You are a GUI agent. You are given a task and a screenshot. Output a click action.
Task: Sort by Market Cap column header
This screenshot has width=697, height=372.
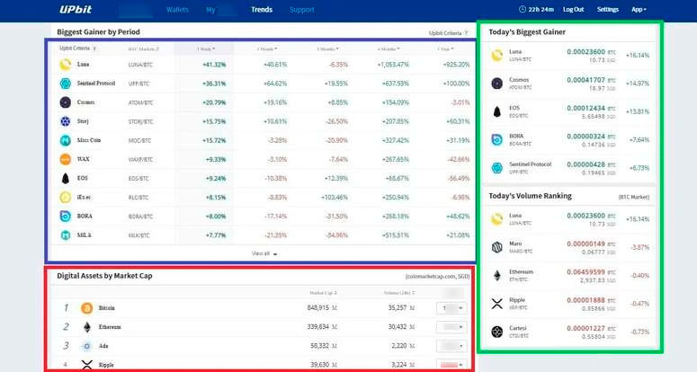point(323,293)
